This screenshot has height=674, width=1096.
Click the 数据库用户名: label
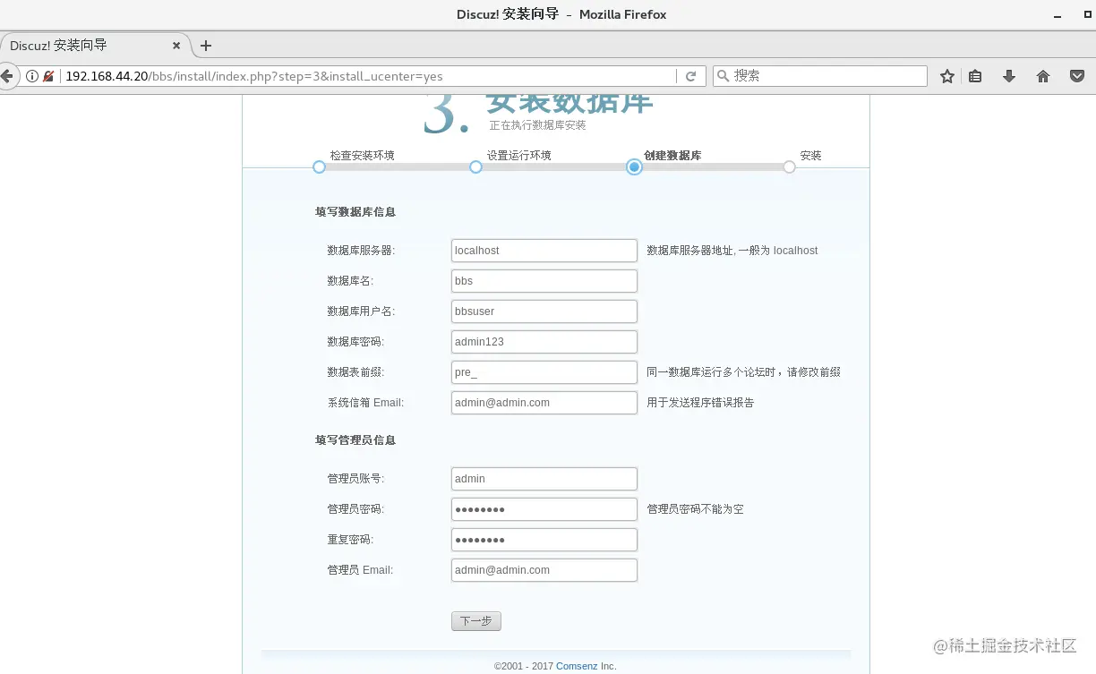click(x=361, y=311)
